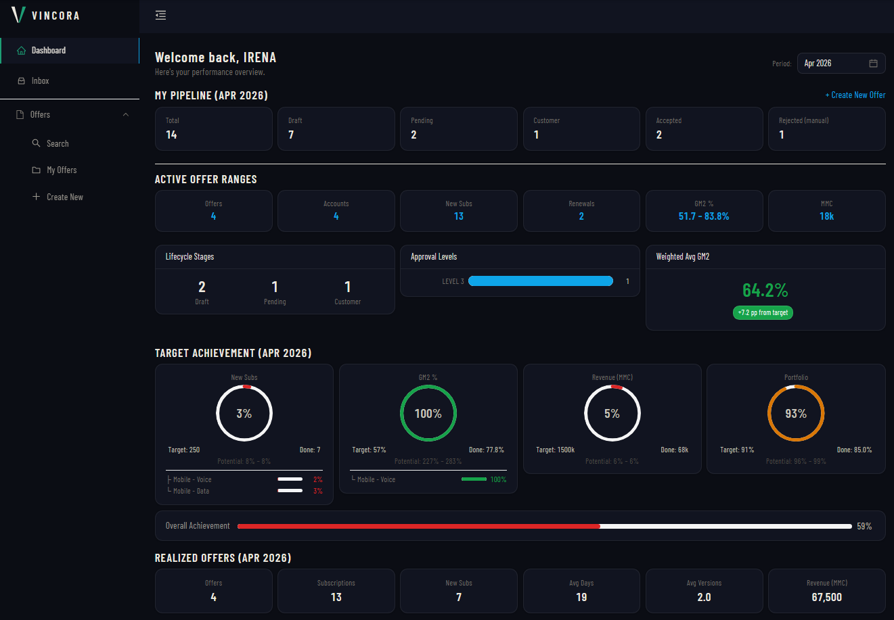Click the Vincora logo icon
The height and width of the screenshot is (620, 894).
[18, 15]
